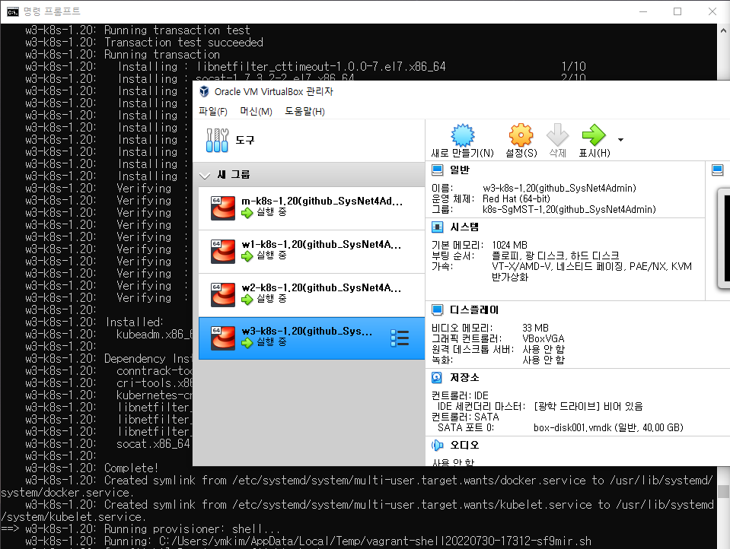
Task: Click the Command Prompt title bar icon
Action: pyautogui.click(x=13, y=11)
